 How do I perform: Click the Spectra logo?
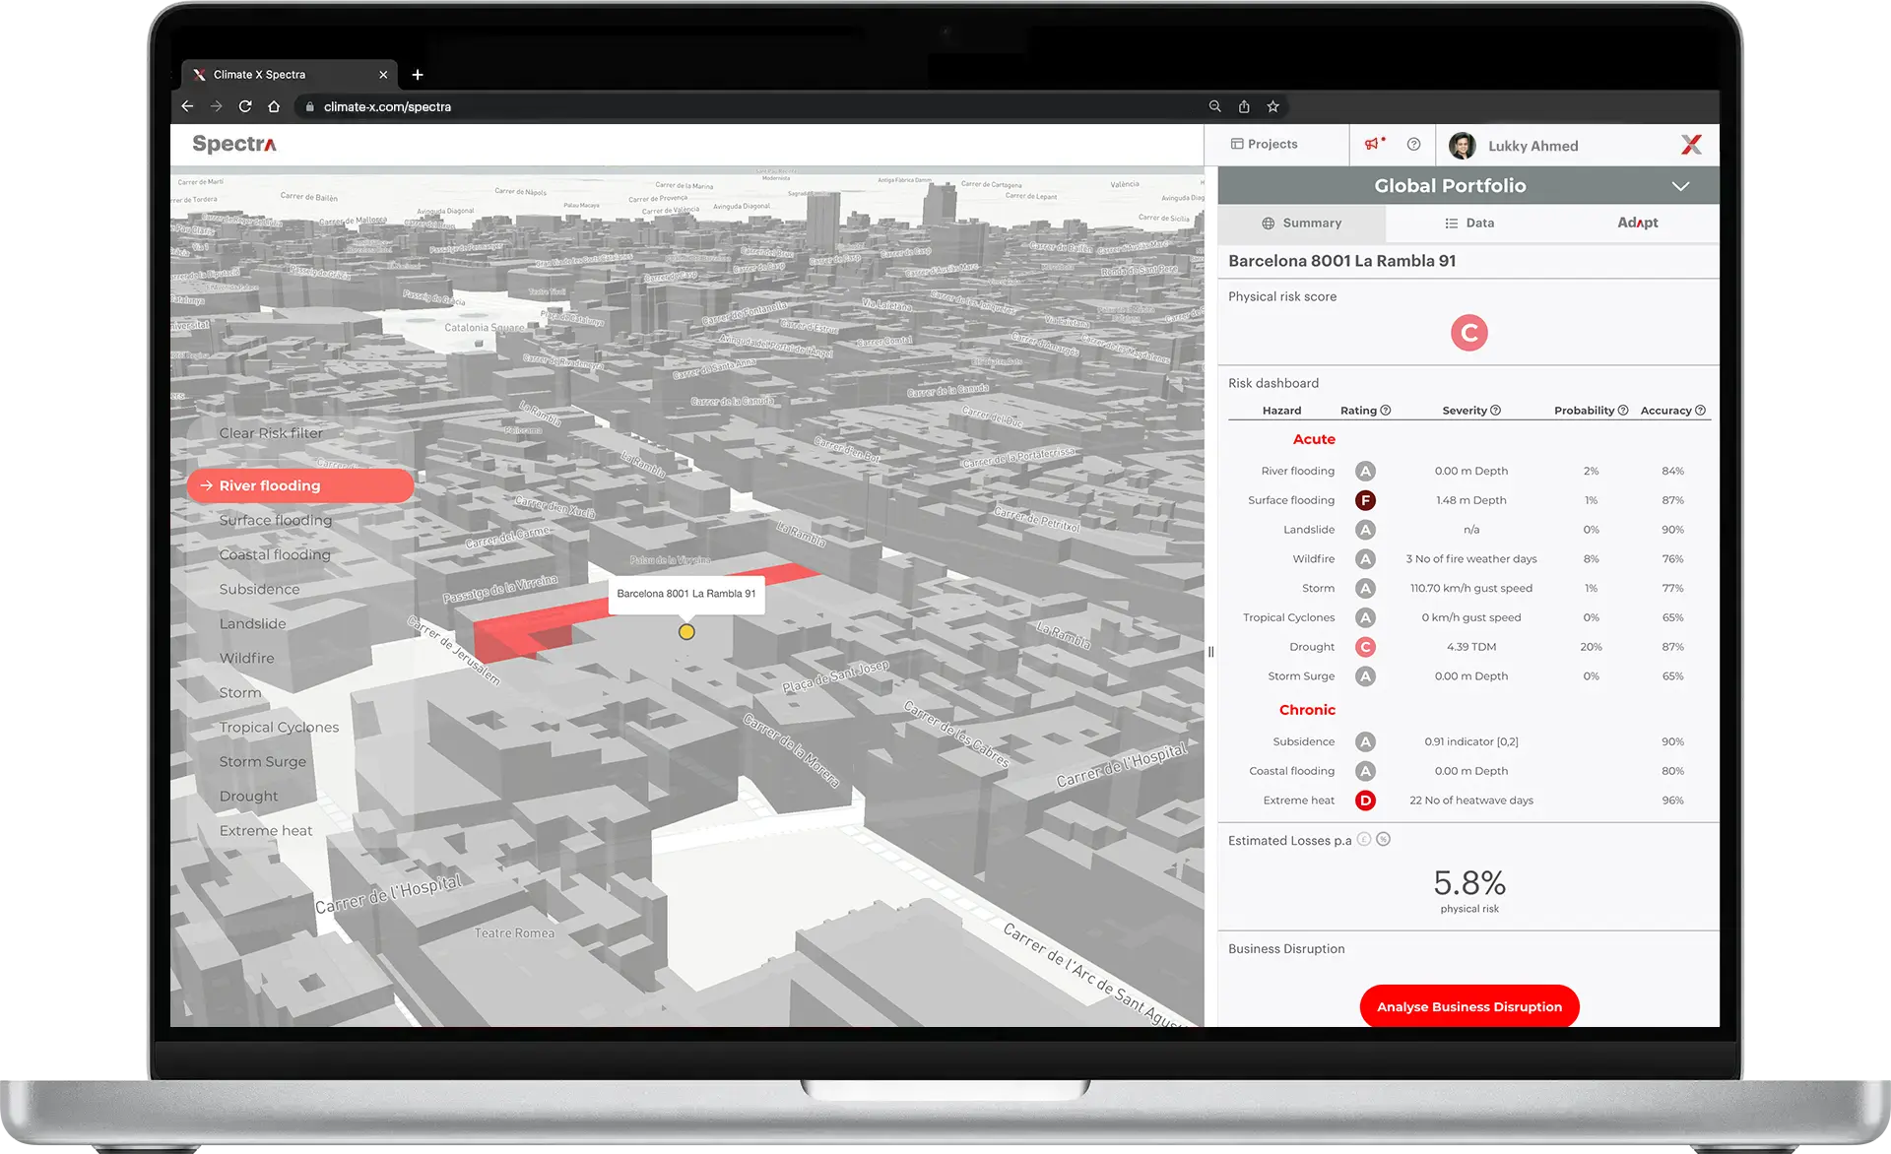pyautogui.click(x=234, y=144)
